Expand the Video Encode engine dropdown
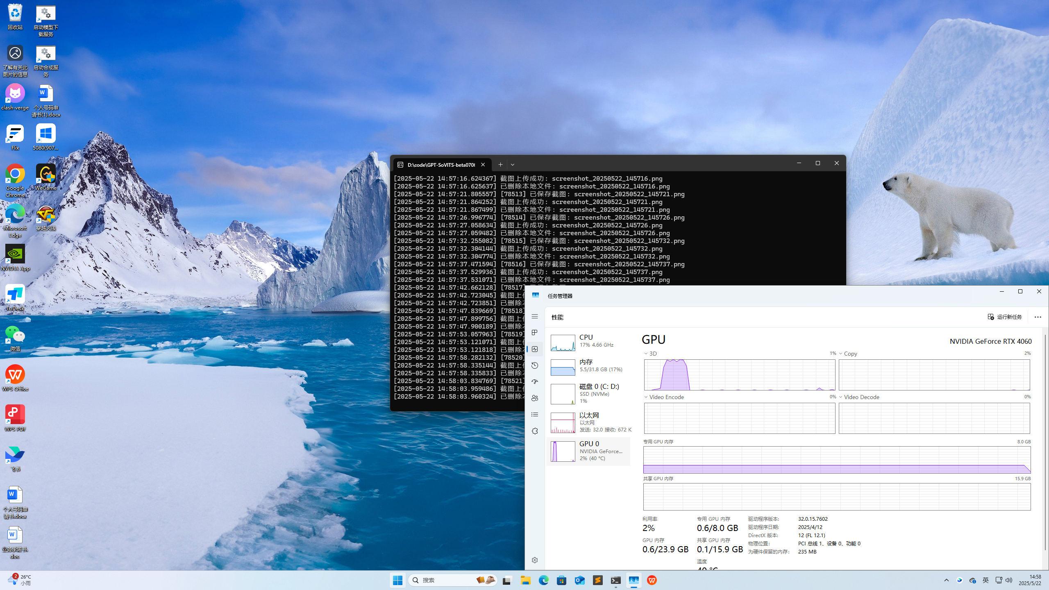1049x590 pixels. pos(646,397)
